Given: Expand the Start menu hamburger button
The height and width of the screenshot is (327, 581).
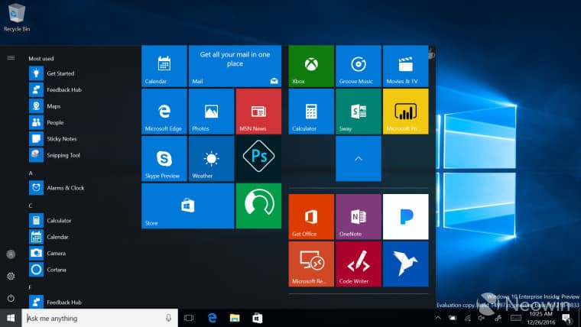Looking at the screenshot, I should (x=11, y=58).
